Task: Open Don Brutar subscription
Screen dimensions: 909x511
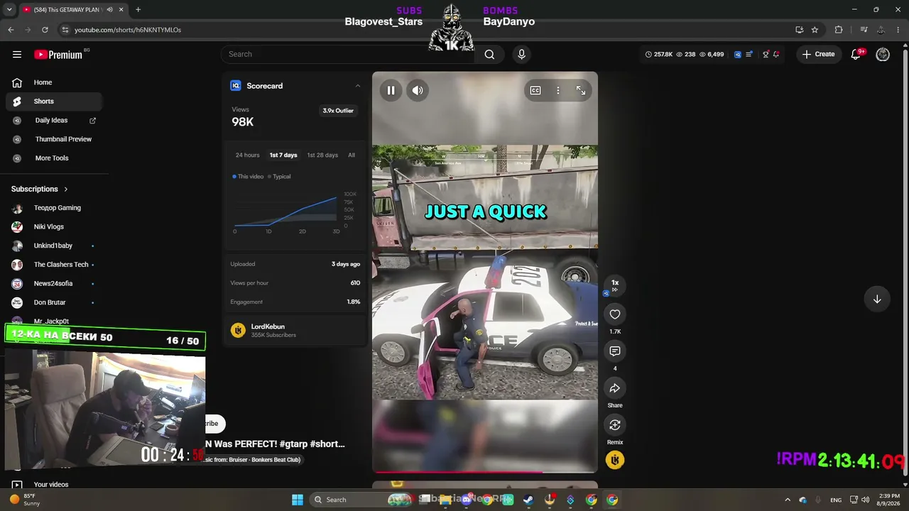Action: click(x=54, y=302)
